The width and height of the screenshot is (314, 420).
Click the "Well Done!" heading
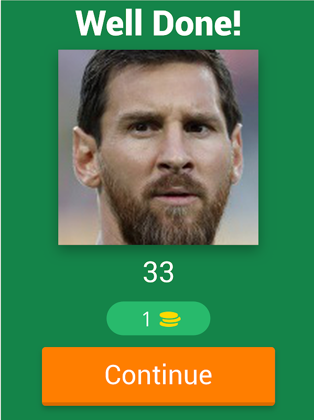(x=158, y=23)
